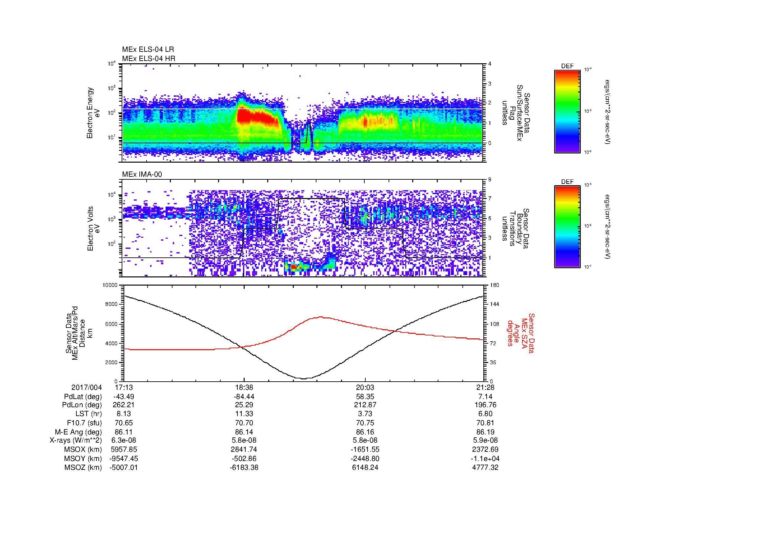Click the 20:03 time tick label
Image resolution: width=767 pixels, height=542 pixels.
[365, 387]
